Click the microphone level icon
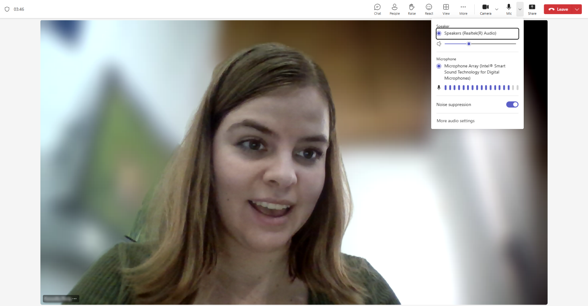Viewport: 588px width, 306px height. (439, 88)
